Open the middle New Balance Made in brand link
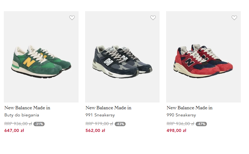 tap(108, 108)
